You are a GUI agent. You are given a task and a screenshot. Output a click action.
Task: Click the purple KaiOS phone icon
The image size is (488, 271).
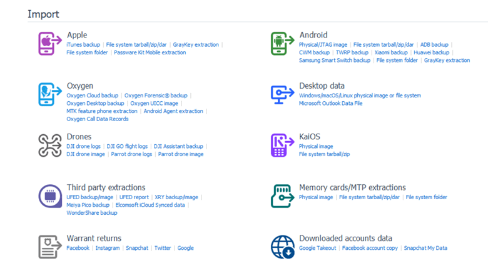click(x=282, y=145)
